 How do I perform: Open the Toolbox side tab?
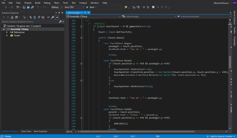point(235,30)
